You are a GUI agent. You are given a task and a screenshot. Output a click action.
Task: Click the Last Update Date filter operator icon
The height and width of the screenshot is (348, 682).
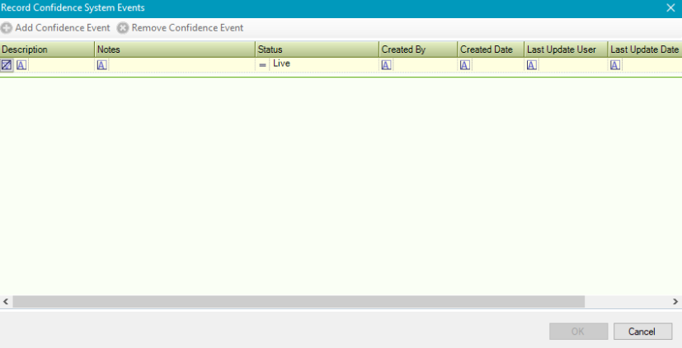click(x=615, y=65)
